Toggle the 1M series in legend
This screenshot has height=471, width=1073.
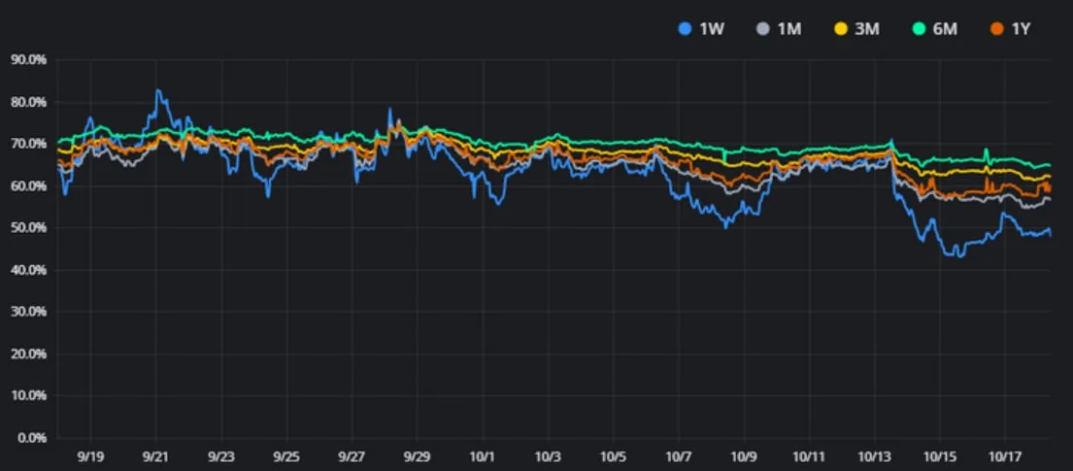pyautogui.click(x=780, y=29)
